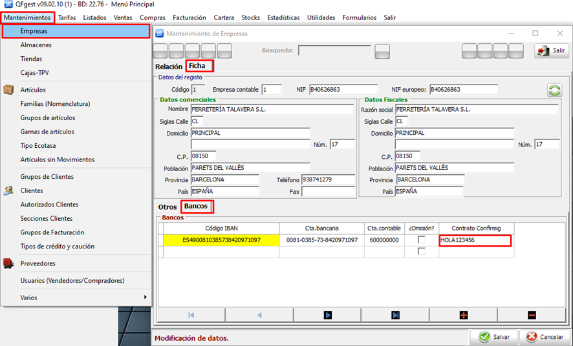The width and height of the screenshot is (573, 346).
Task: Go to first bank record navigation arrow
Action: (x=191, y=315)
